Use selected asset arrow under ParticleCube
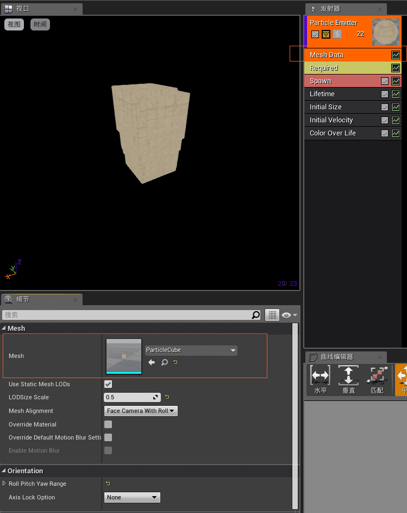This screenshot has height=513, width=407. coord(152,362)
